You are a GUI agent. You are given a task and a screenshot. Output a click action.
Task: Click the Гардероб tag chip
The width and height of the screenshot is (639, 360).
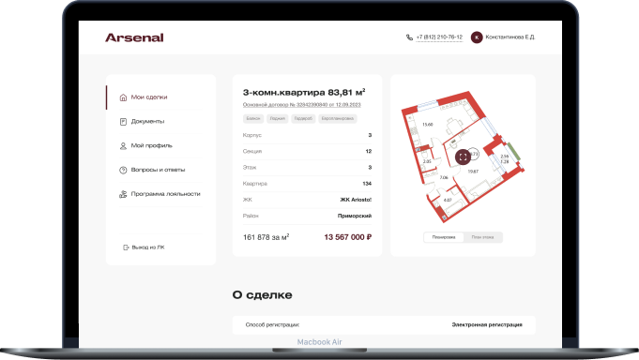tap(303, 118)
